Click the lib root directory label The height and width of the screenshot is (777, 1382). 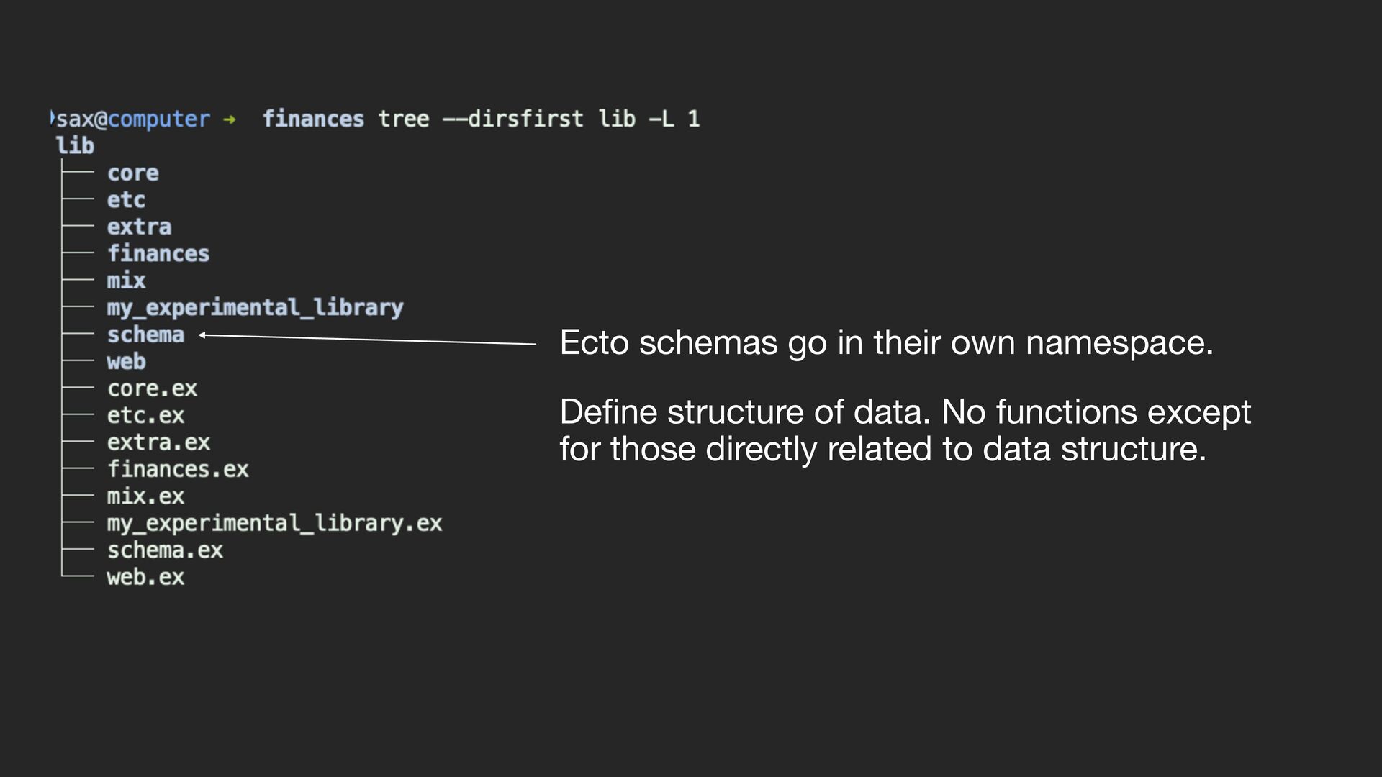(x=75, y=146)
